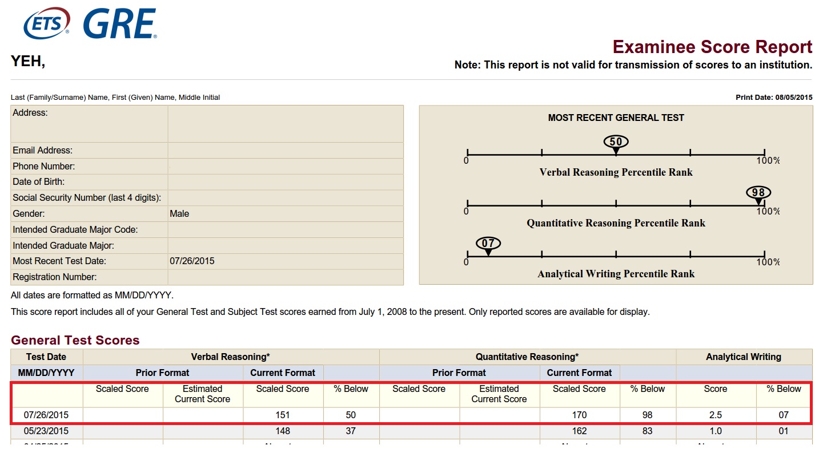Select the sentence about scores from July 1, 2008

pyautogui.click(x=330, y=312)
